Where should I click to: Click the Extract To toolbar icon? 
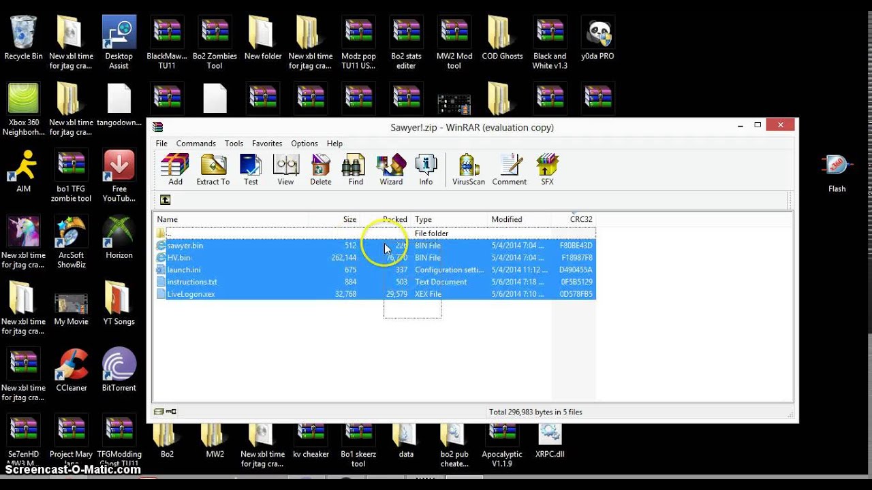(213, 169)
